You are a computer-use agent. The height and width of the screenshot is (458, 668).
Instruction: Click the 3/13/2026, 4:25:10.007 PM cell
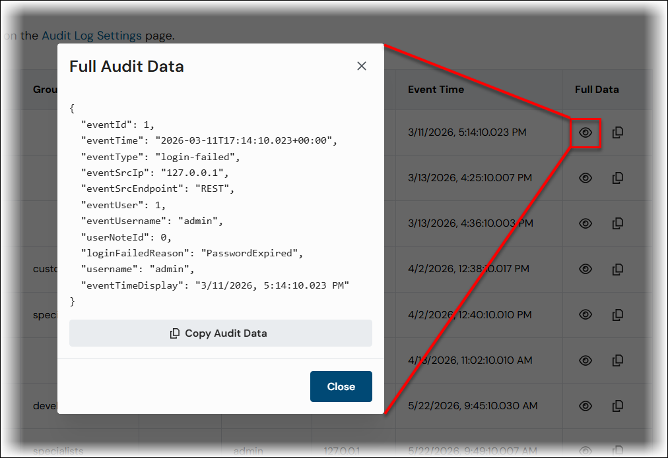click(470, 178)
